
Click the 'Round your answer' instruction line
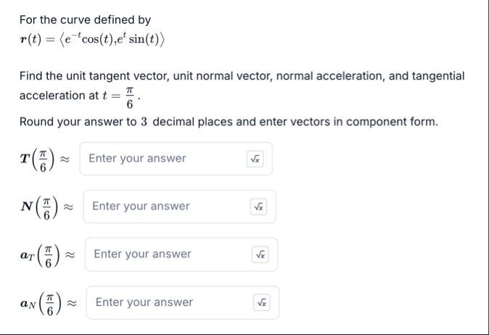tap(229, 121)
